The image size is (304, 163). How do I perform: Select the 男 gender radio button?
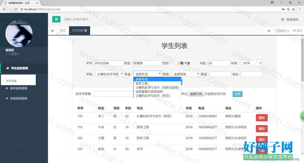(x=179, y=63)
